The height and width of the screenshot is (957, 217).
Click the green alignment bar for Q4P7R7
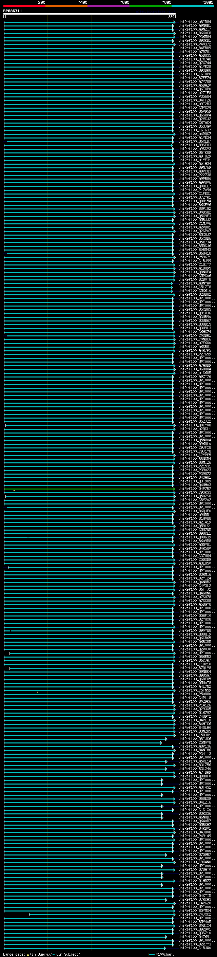[89, 489]
